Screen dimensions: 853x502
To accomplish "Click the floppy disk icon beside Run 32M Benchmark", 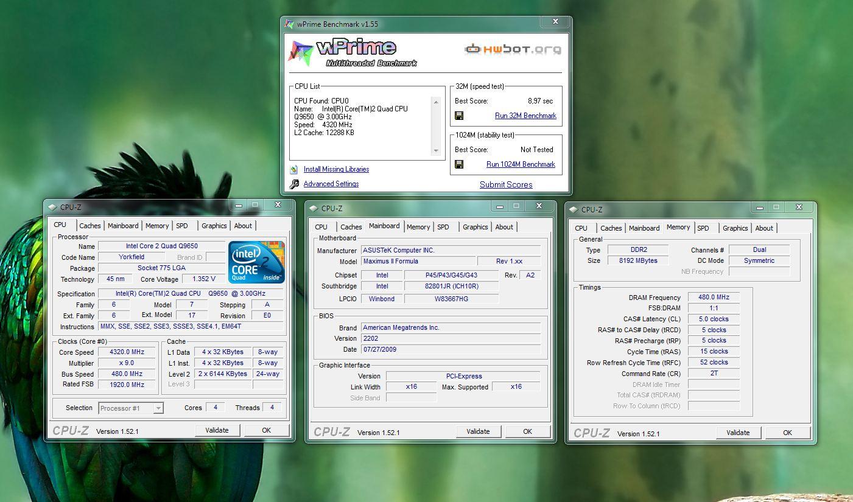I will (x=459, y=116).
